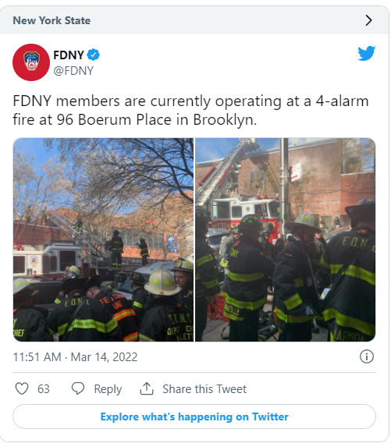Like the tweet with heart icon
The image size is (391, 443).
22,388
